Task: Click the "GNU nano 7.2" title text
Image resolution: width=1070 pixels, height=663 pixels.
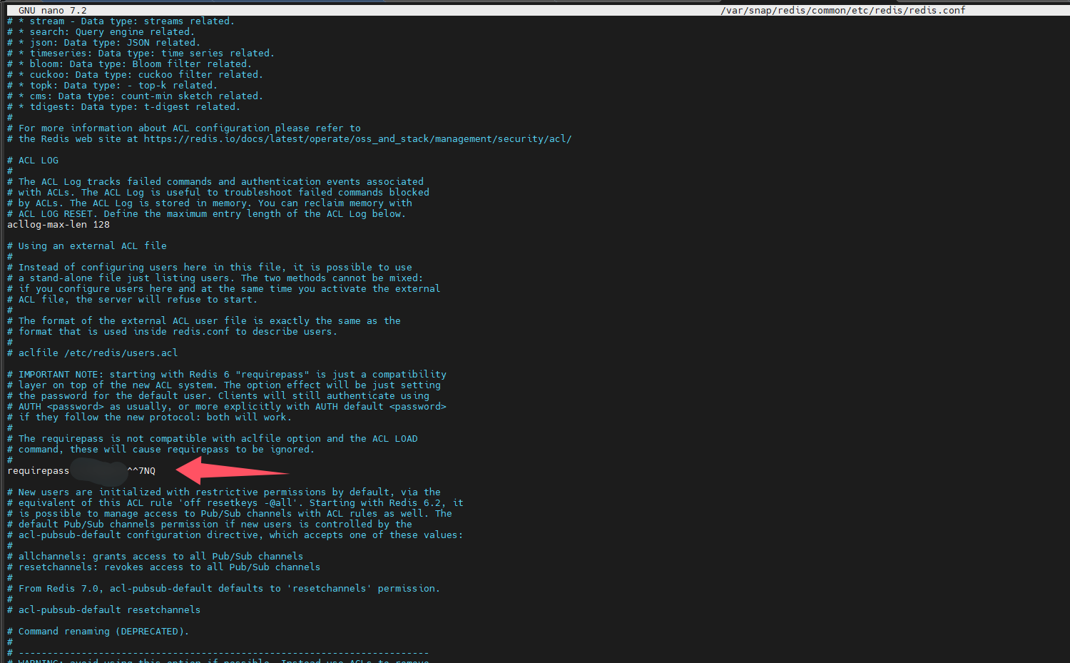Action: click(52, 11)
